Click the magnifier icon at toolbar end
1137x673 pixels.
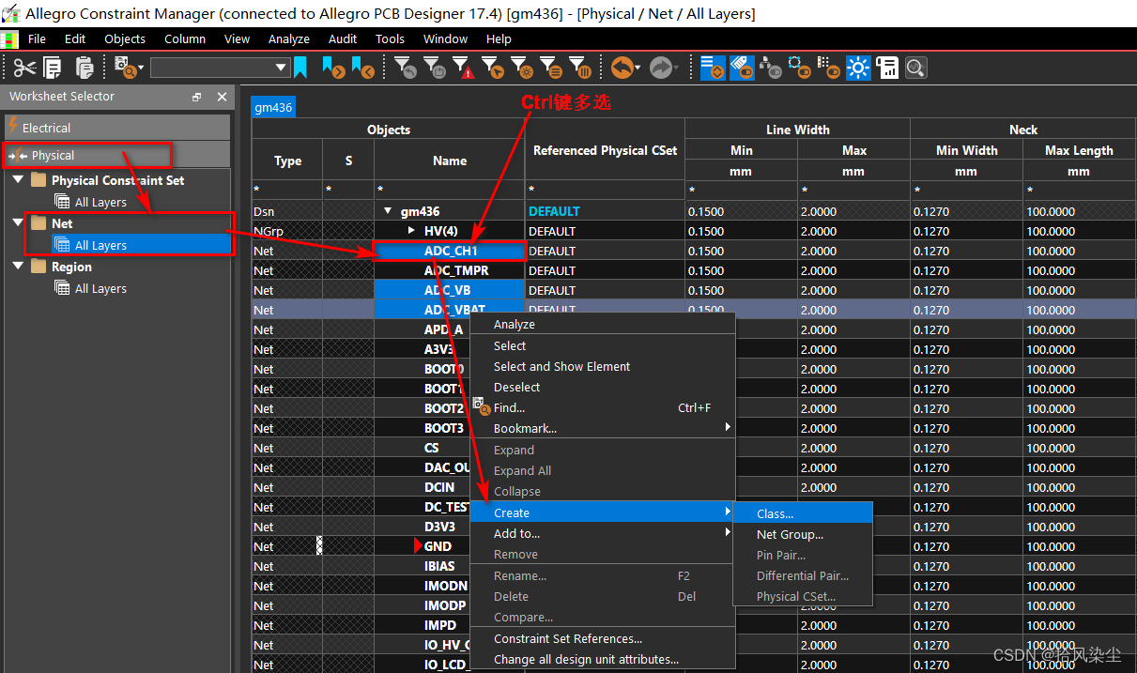click(x=915, y=68)
